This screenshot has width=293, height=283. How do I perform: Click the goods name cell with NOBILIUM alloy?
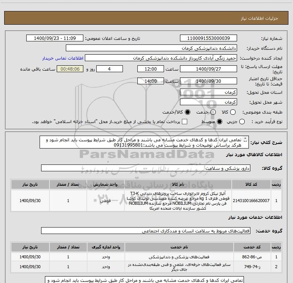click(x=178, y=201)
